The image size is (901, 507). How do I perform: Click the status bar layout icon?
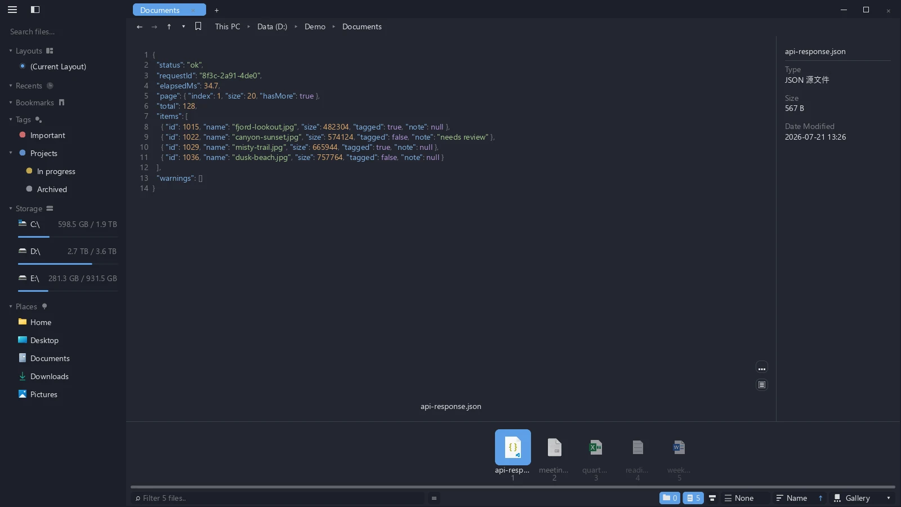pos(712,498)
